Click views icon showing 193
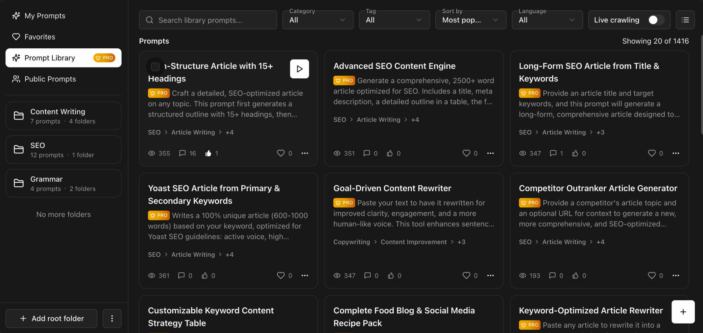Image resolution: width=703 pixels, height=333 pixels. coord(523,276)
